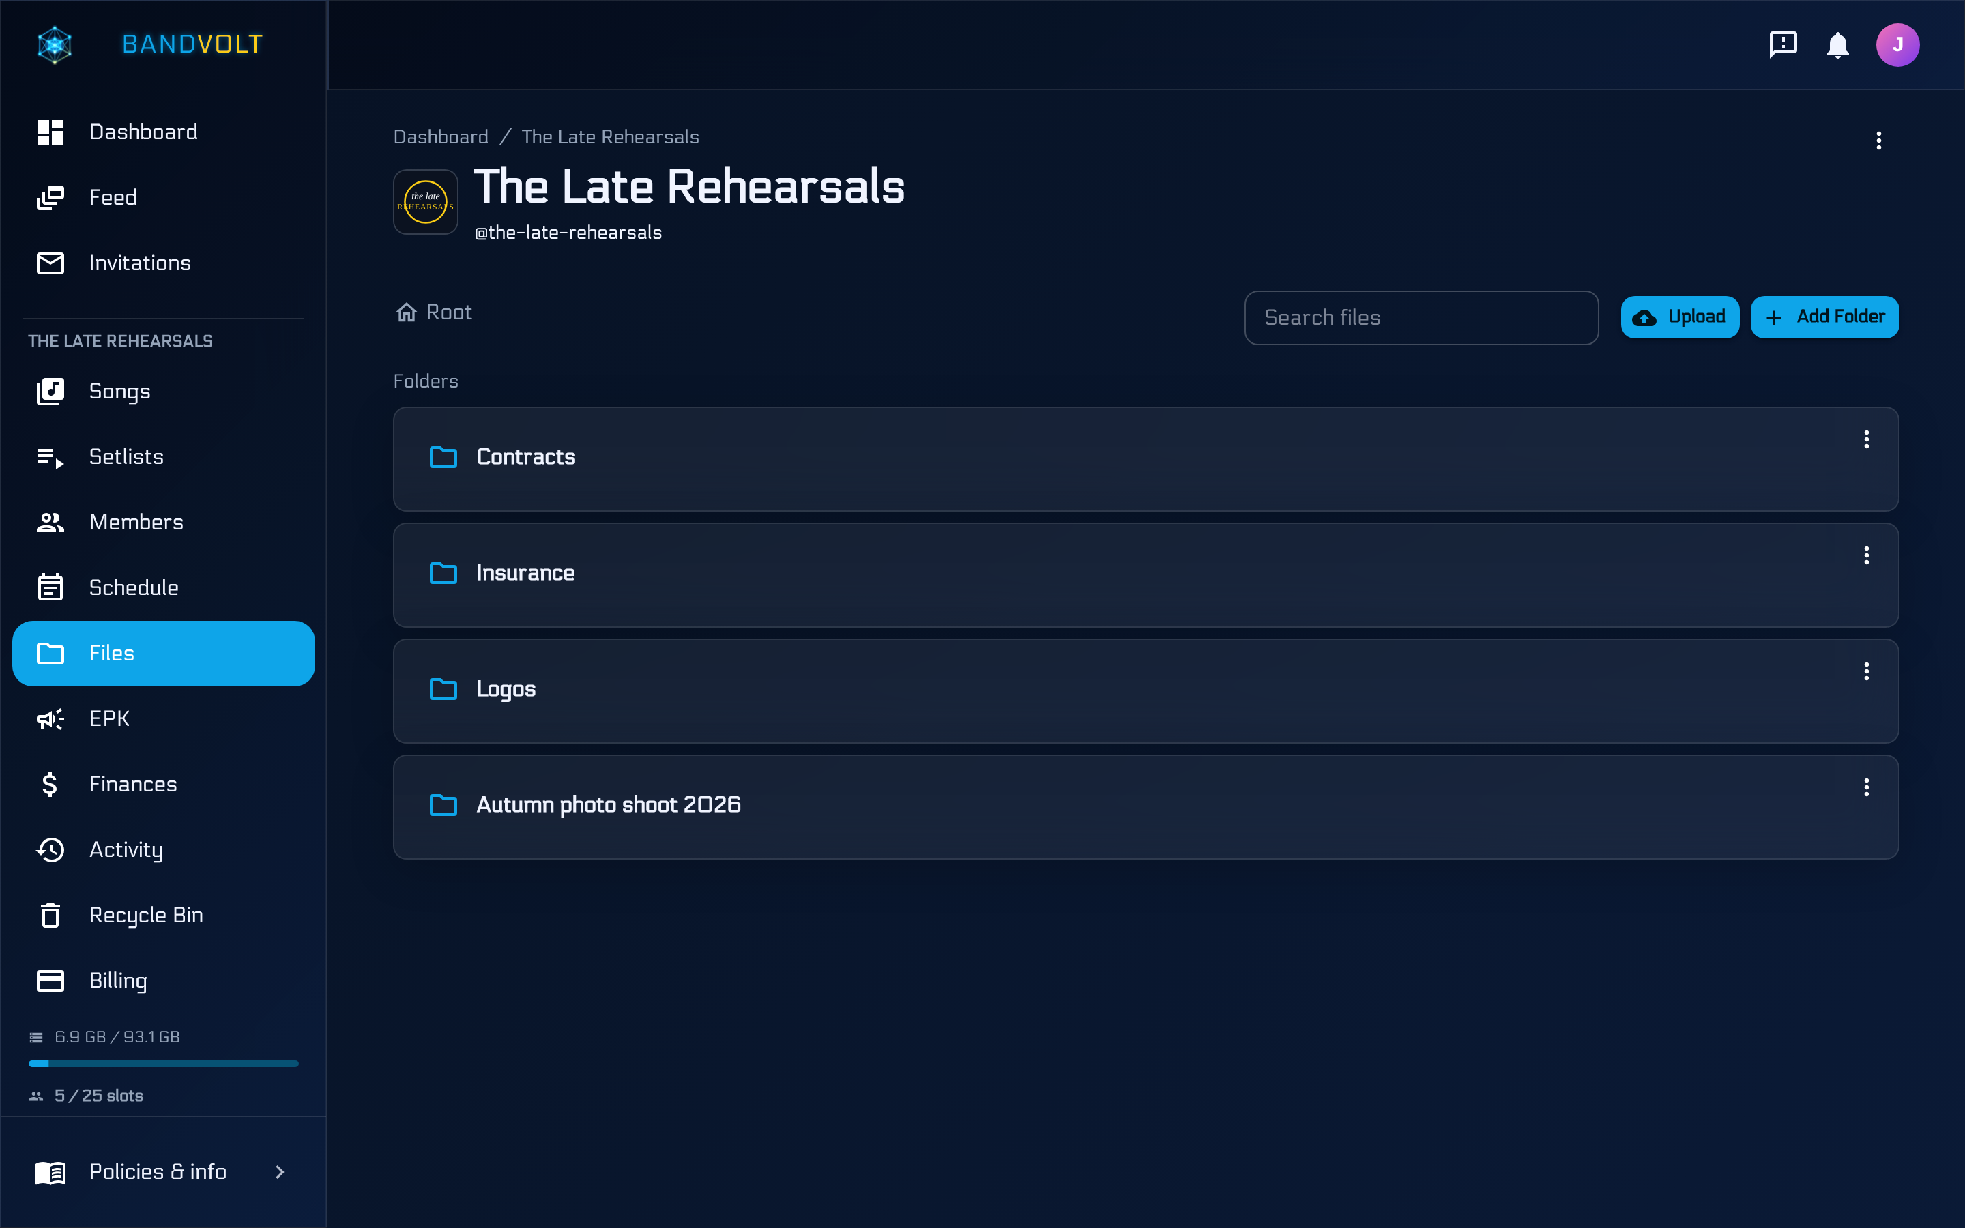1965x1228 pixels.
Task: Open the Members section
Action: point(163,522)
